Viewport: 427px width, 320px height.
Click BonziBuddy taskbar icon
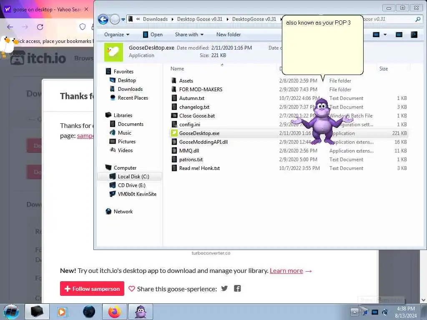tap(141, 312)
